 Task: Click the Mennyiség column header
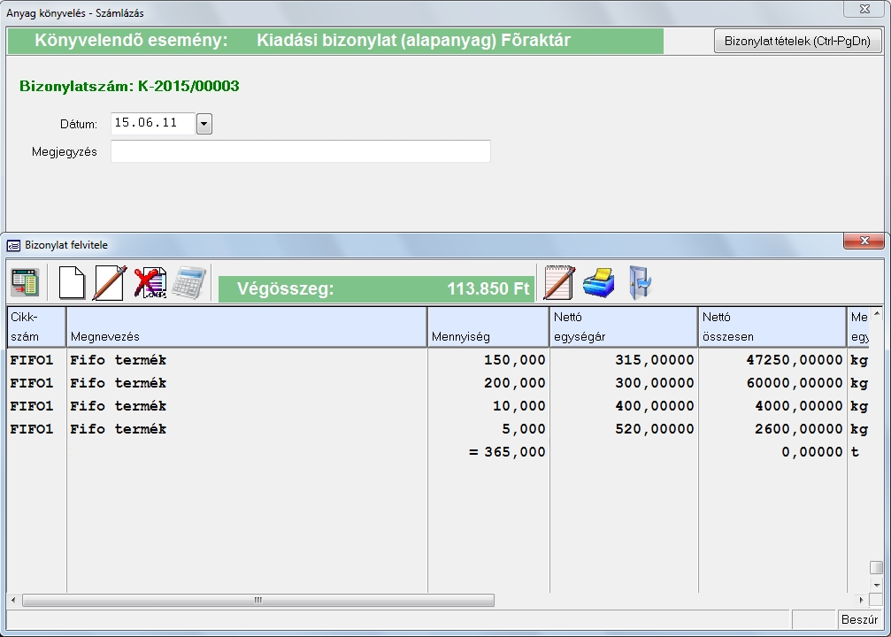point(488,326)
